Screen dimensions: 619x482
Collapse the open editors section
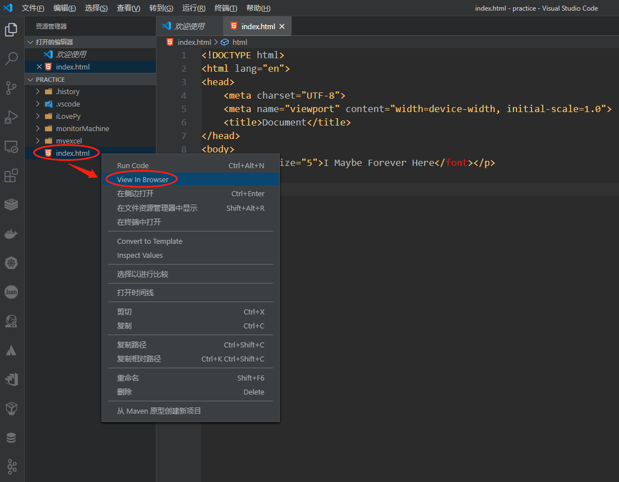(30, 42)
